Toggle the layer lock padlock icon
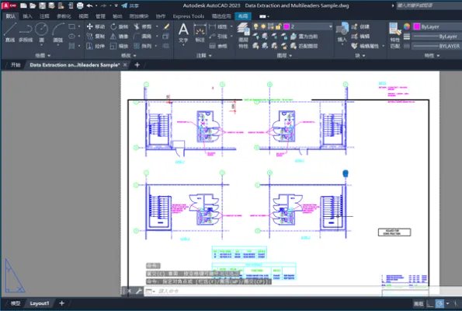The width and height of the screenshot is (462, 311). [x=278, y=26]
